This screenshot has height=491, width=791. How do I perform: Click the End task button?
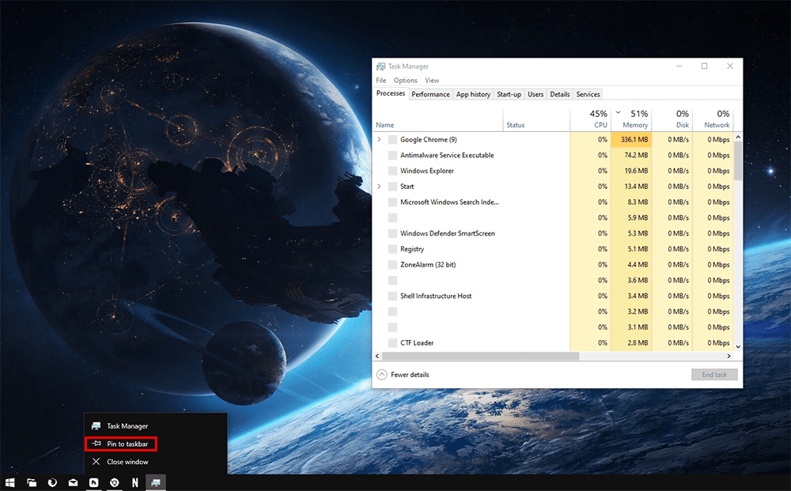[714, 375]
